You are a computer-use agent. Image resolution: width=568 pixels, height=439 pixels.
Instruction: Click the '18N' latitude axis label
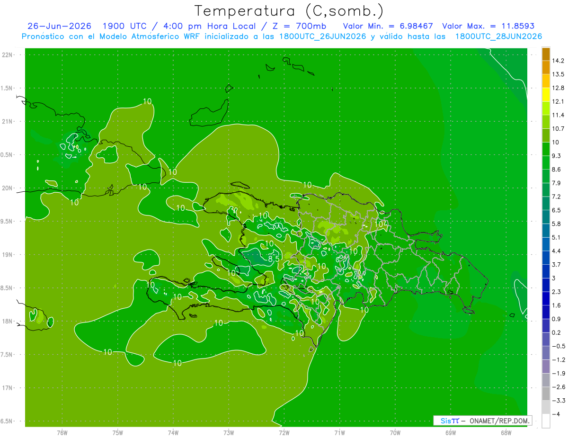[x=7, y=322]
